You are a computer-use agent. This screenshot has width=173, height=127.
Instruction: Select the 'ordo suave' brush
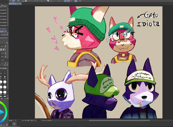point(4,16)
